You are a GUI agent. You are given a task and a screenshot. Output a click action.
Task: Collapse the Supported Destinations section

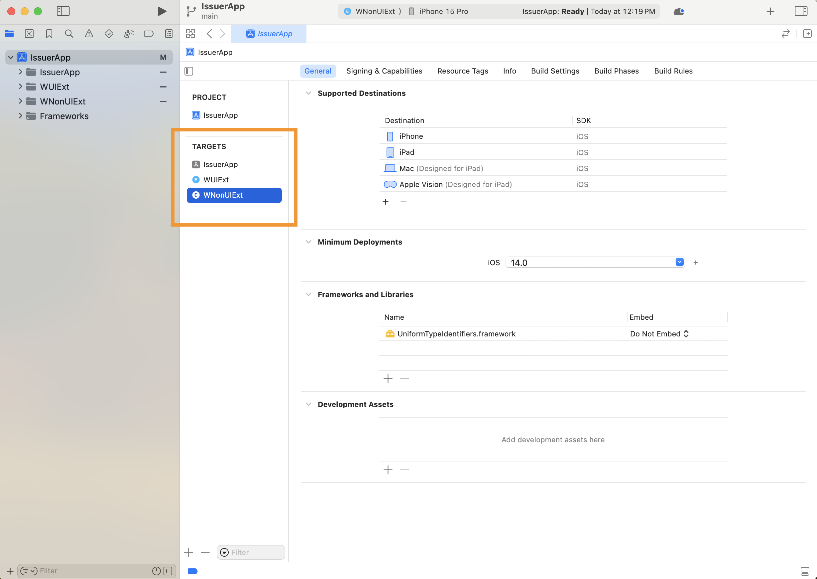(308, 94)
